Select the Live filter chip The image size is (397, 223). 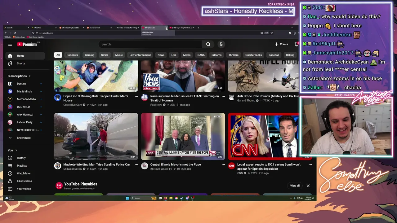174,55
